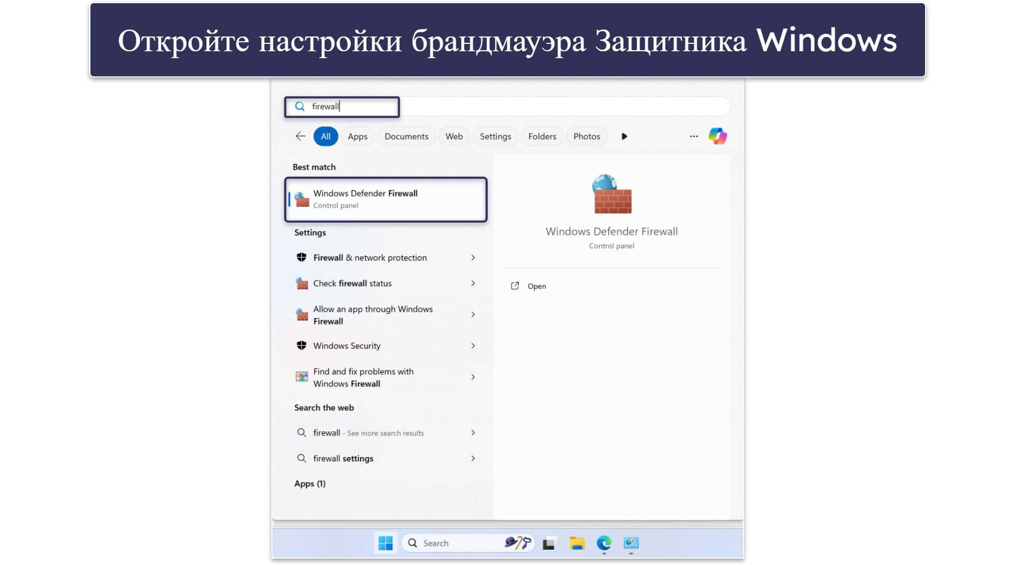Viewport: 1015px width, 565px height.
Task: Go back with the left arrow
Action: point(300,136)
